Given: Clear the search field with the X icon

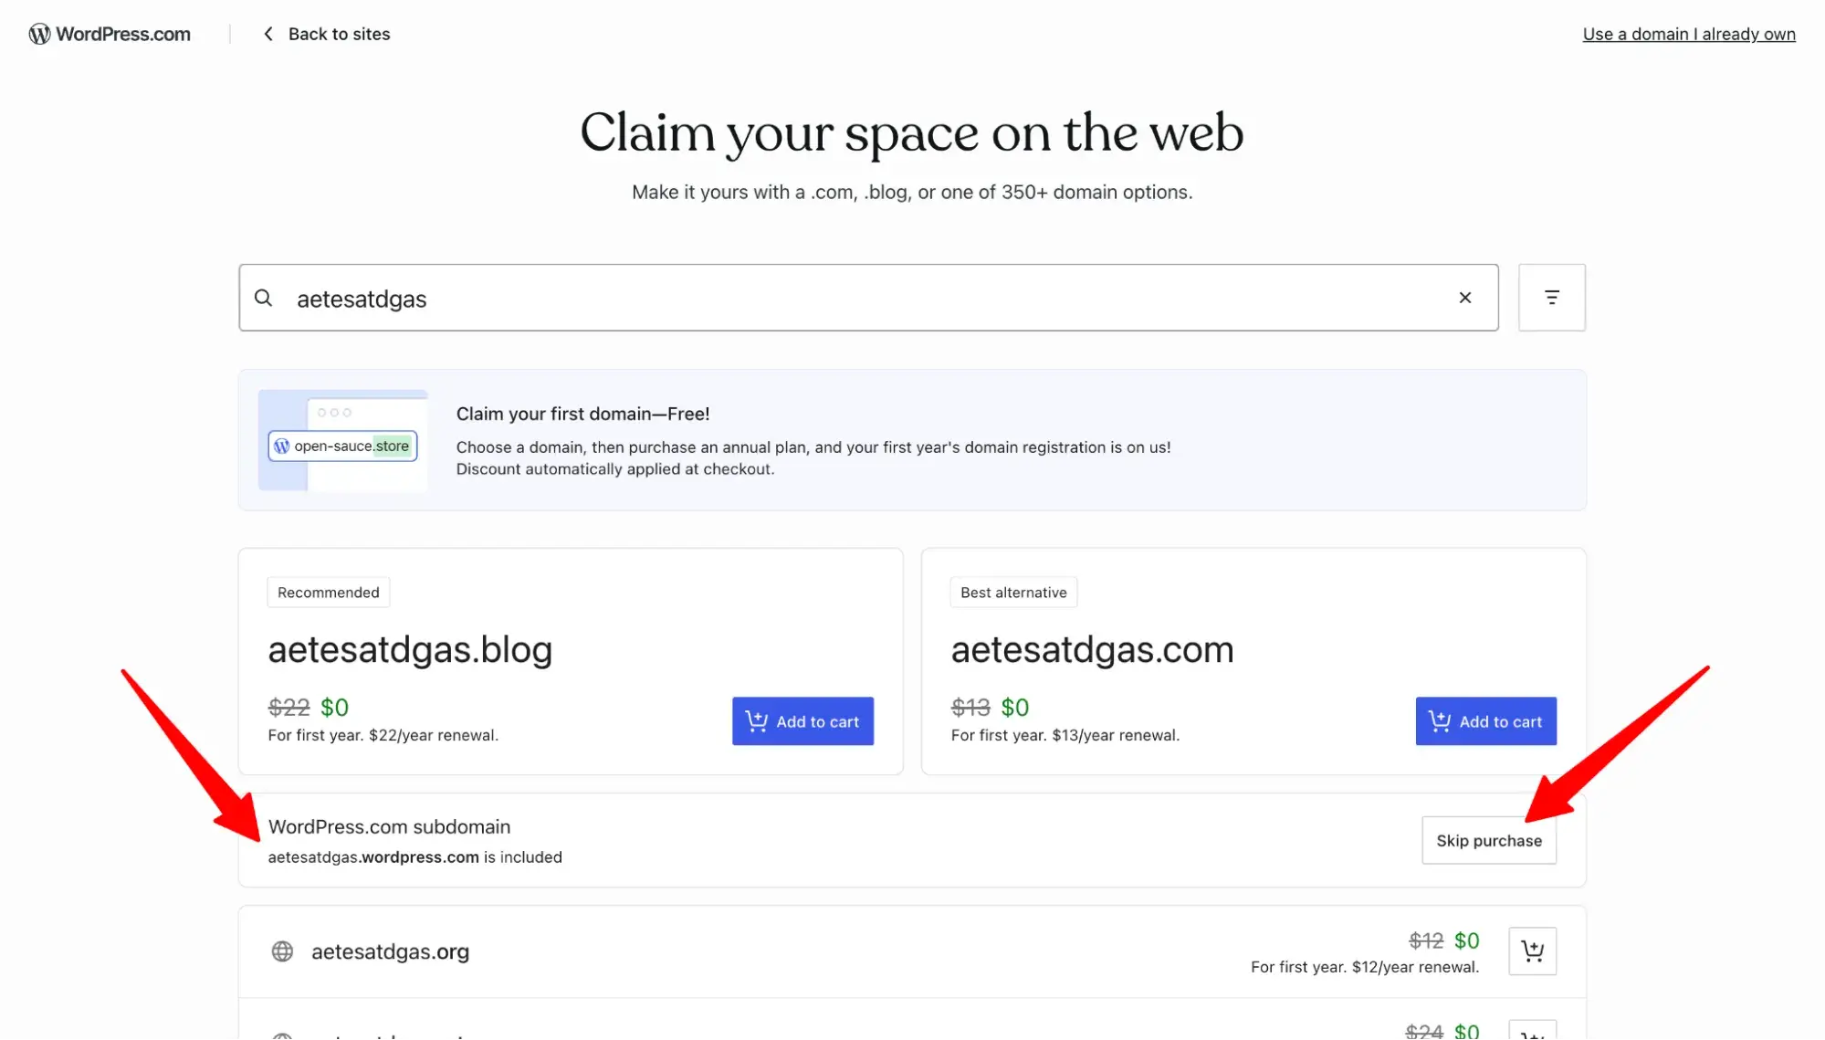Looking at the screenshot, I should [1464, 298].
